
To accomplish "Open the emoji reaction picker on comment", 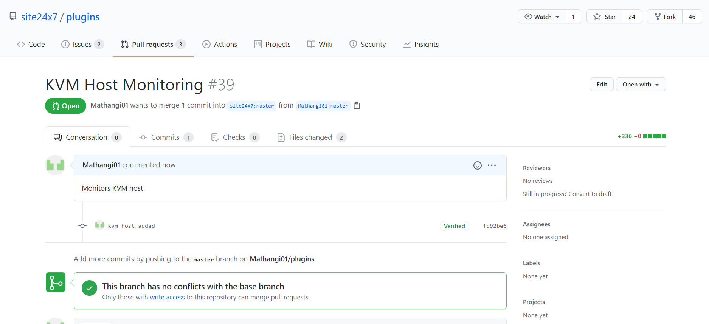I will [x=477, y=165].
